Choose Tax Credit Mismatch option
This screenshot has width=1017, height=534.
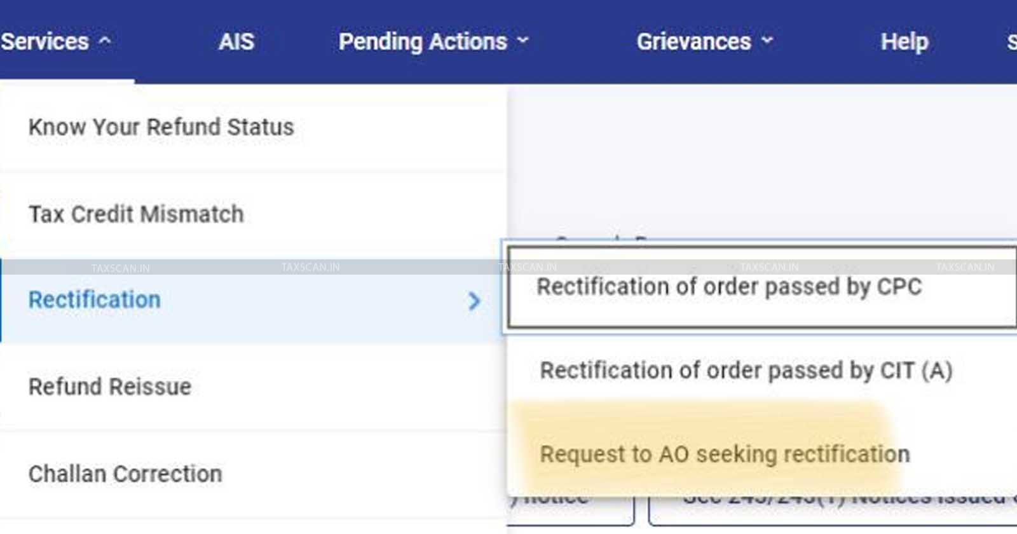[136, 214]
